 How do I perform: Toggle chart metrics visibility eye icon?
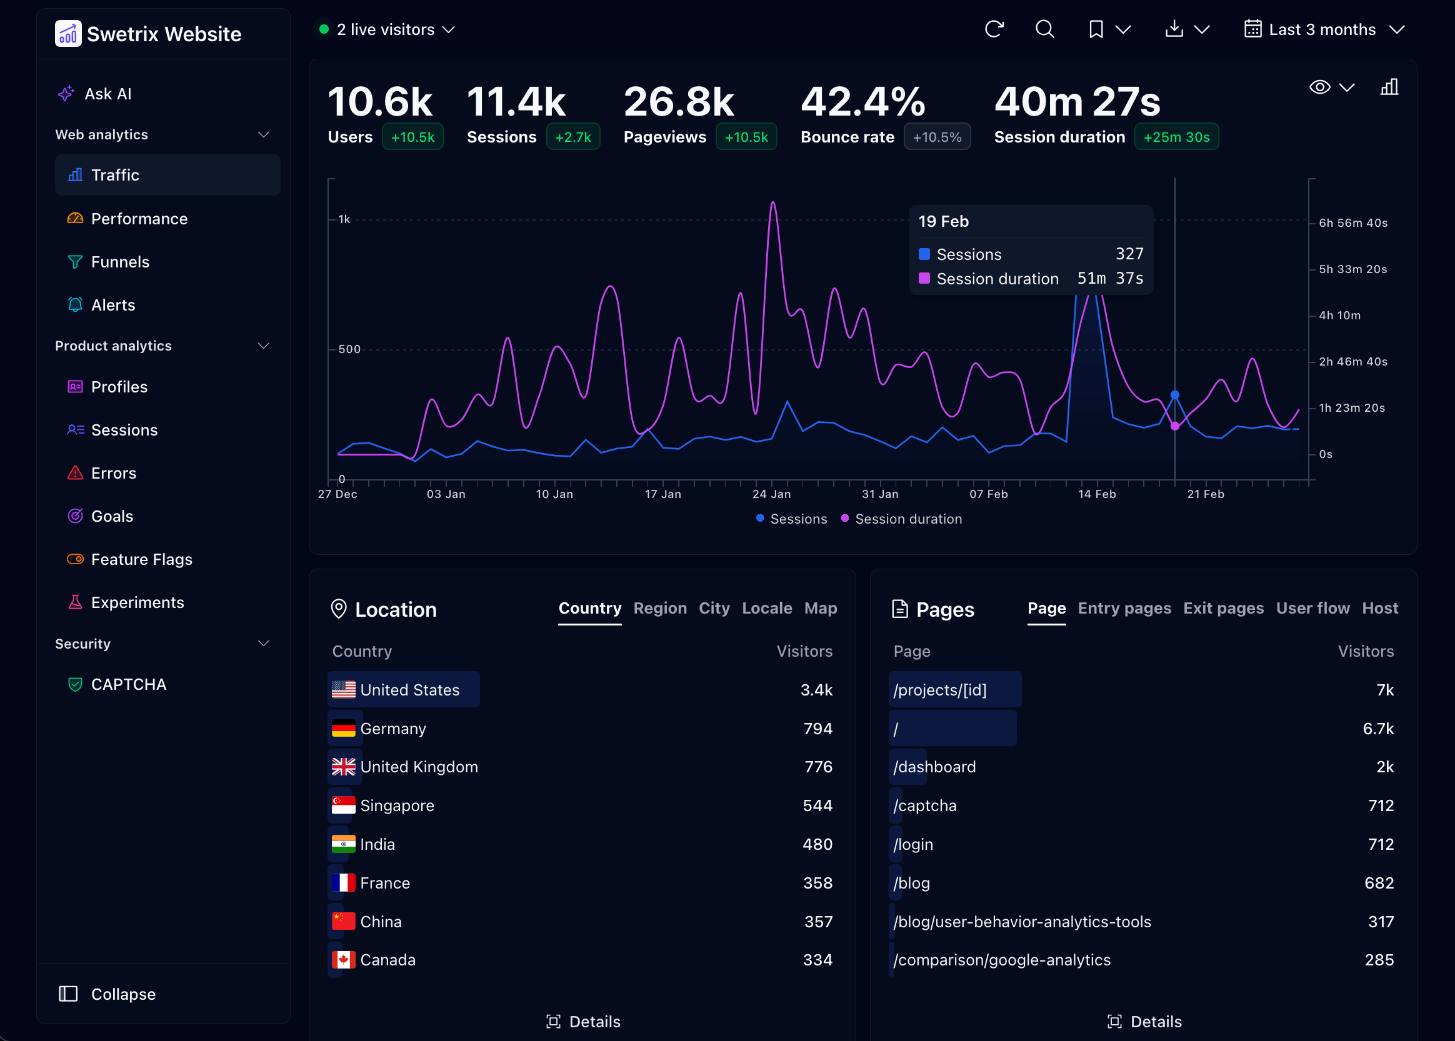tap(1320, 87)
